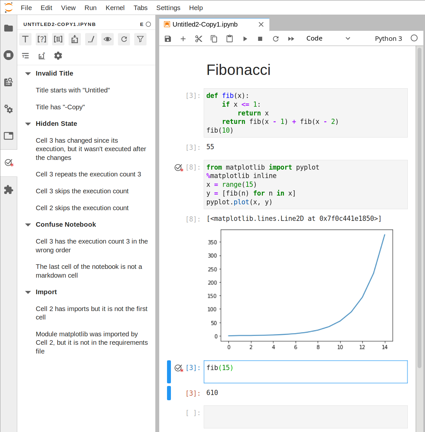Open the Edit menu
The image size is (425, 432).
click(46, 8)
